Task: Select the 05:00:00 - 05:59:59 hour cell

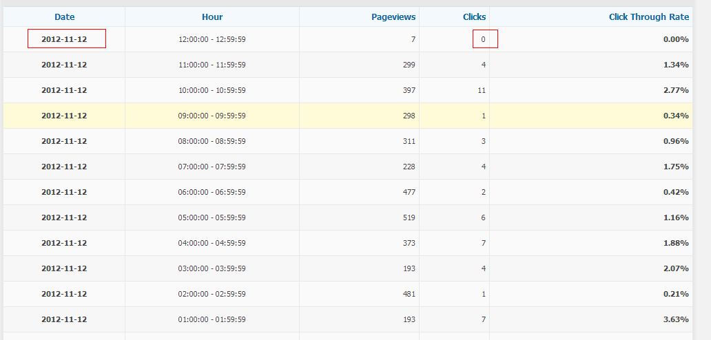Action: pos(212,217)
